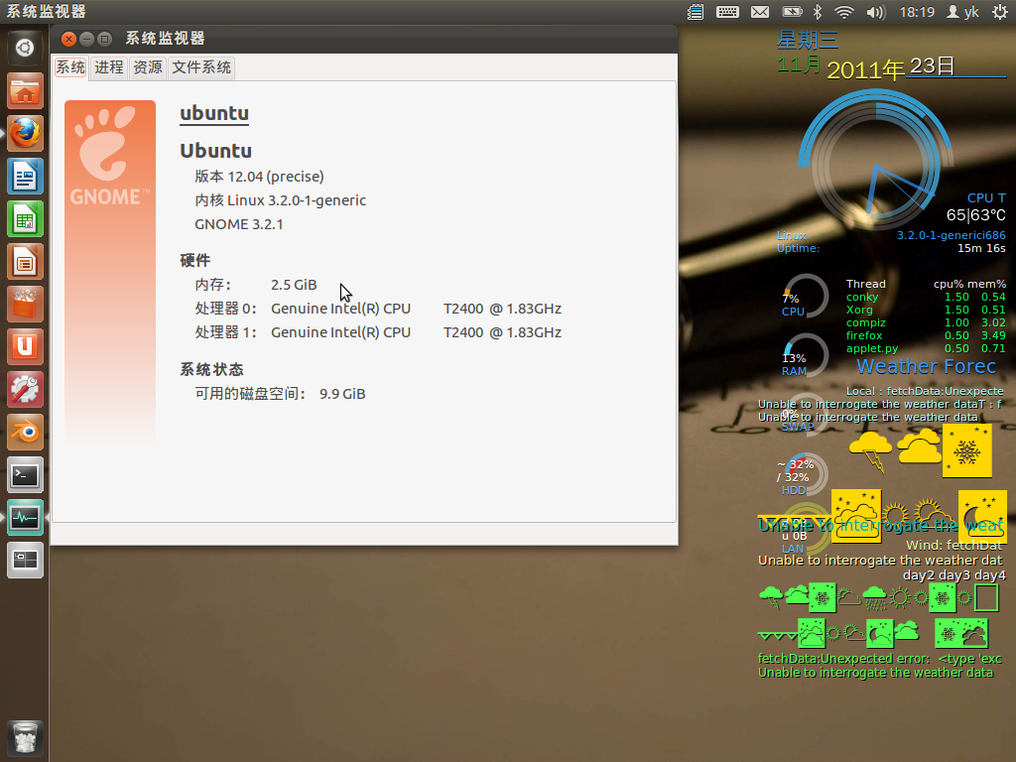Click the blue conky clock dial

tap(875, 160)
